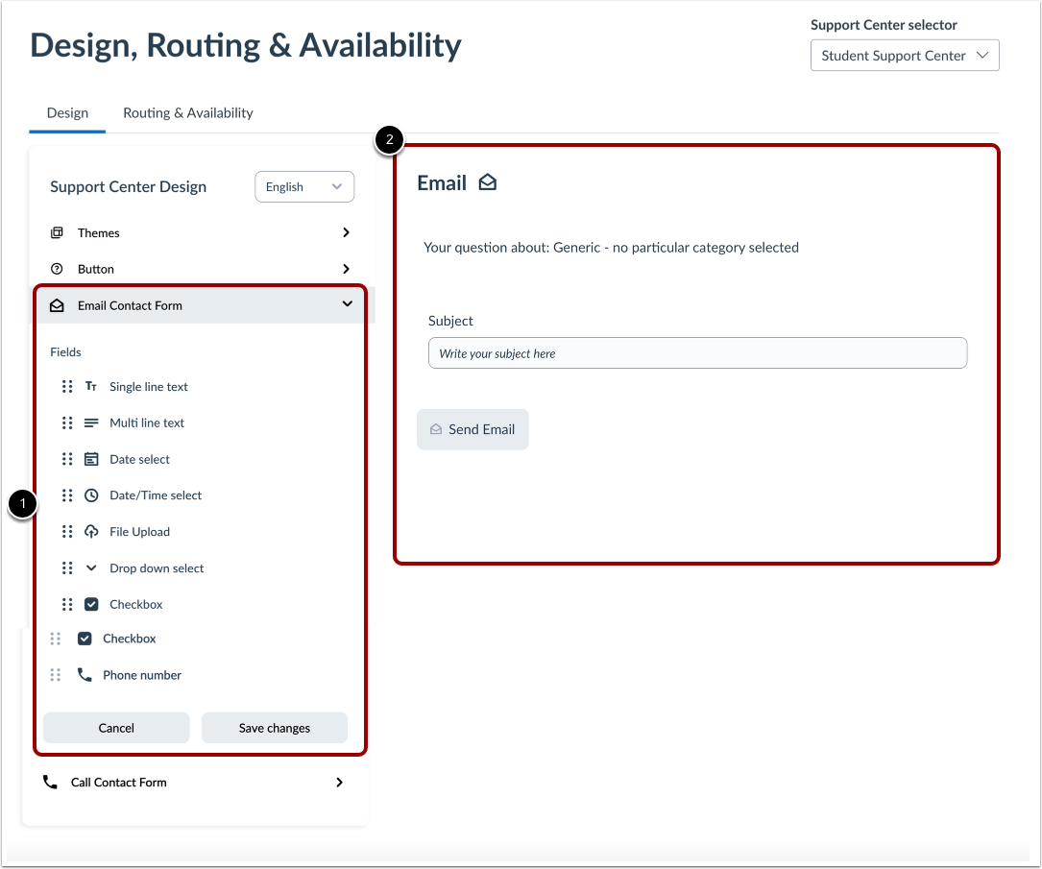Toggle the second Checkbox below the Fields list
Screen dimensions: 1042x869
click(x=85, y=638)
